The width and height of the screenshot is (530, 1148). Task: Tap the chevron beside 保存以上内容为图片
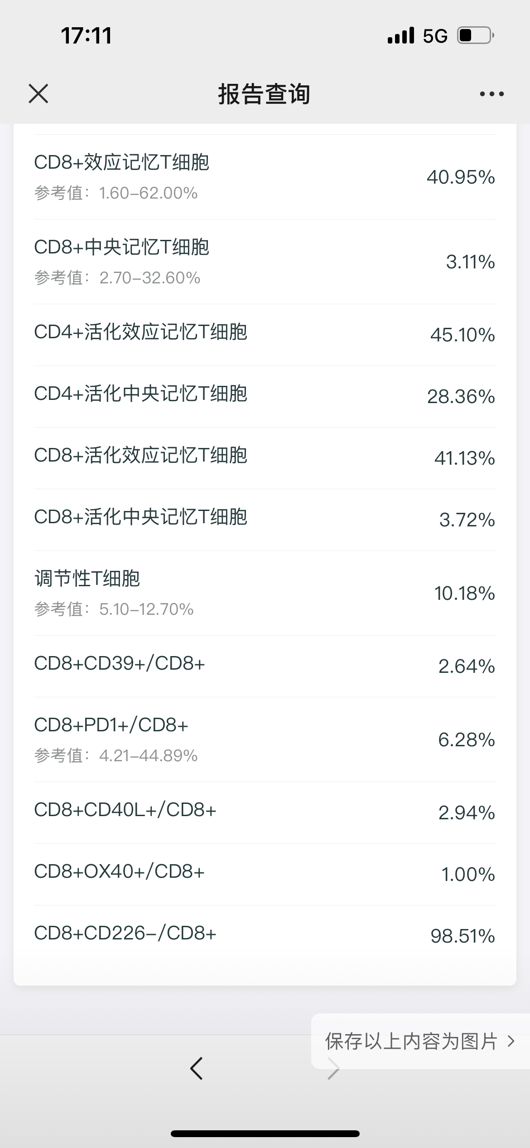coord(511,1041)
